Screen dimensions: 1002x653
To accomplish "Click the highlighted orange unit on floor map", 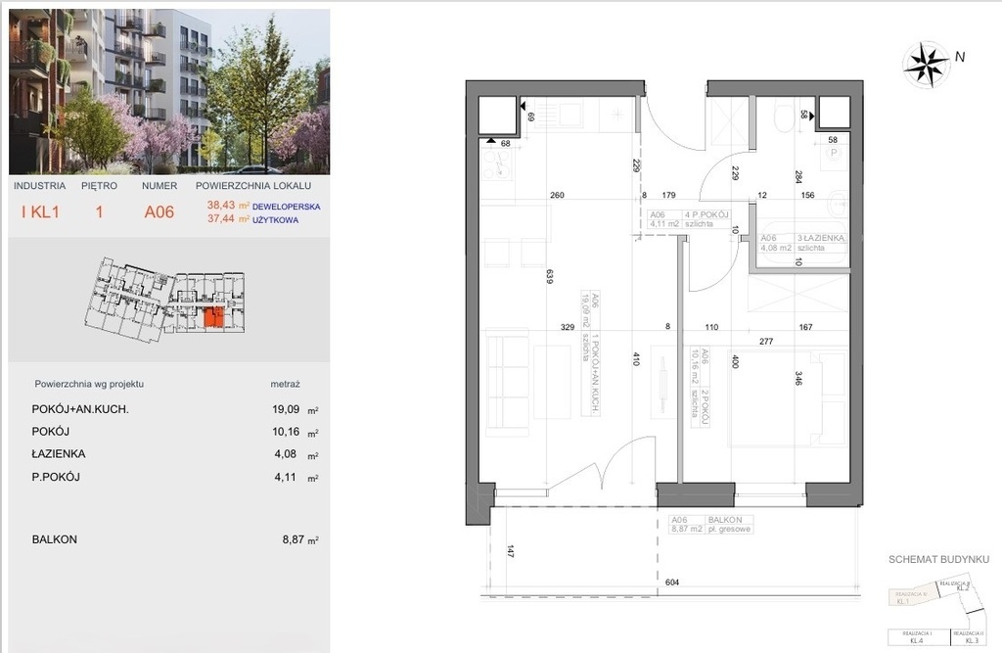I will pyautogui.click(x=212, y=316).
